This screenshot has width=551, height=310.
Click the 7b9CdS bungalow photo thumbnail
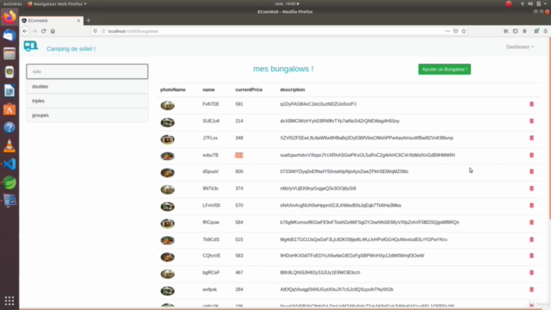[x=168, y=240]
